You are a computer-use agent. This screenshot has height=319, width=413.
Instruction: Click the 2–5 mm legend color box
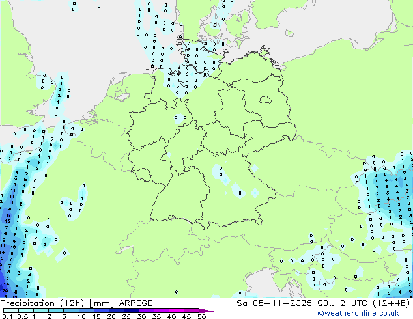[56, 311]
